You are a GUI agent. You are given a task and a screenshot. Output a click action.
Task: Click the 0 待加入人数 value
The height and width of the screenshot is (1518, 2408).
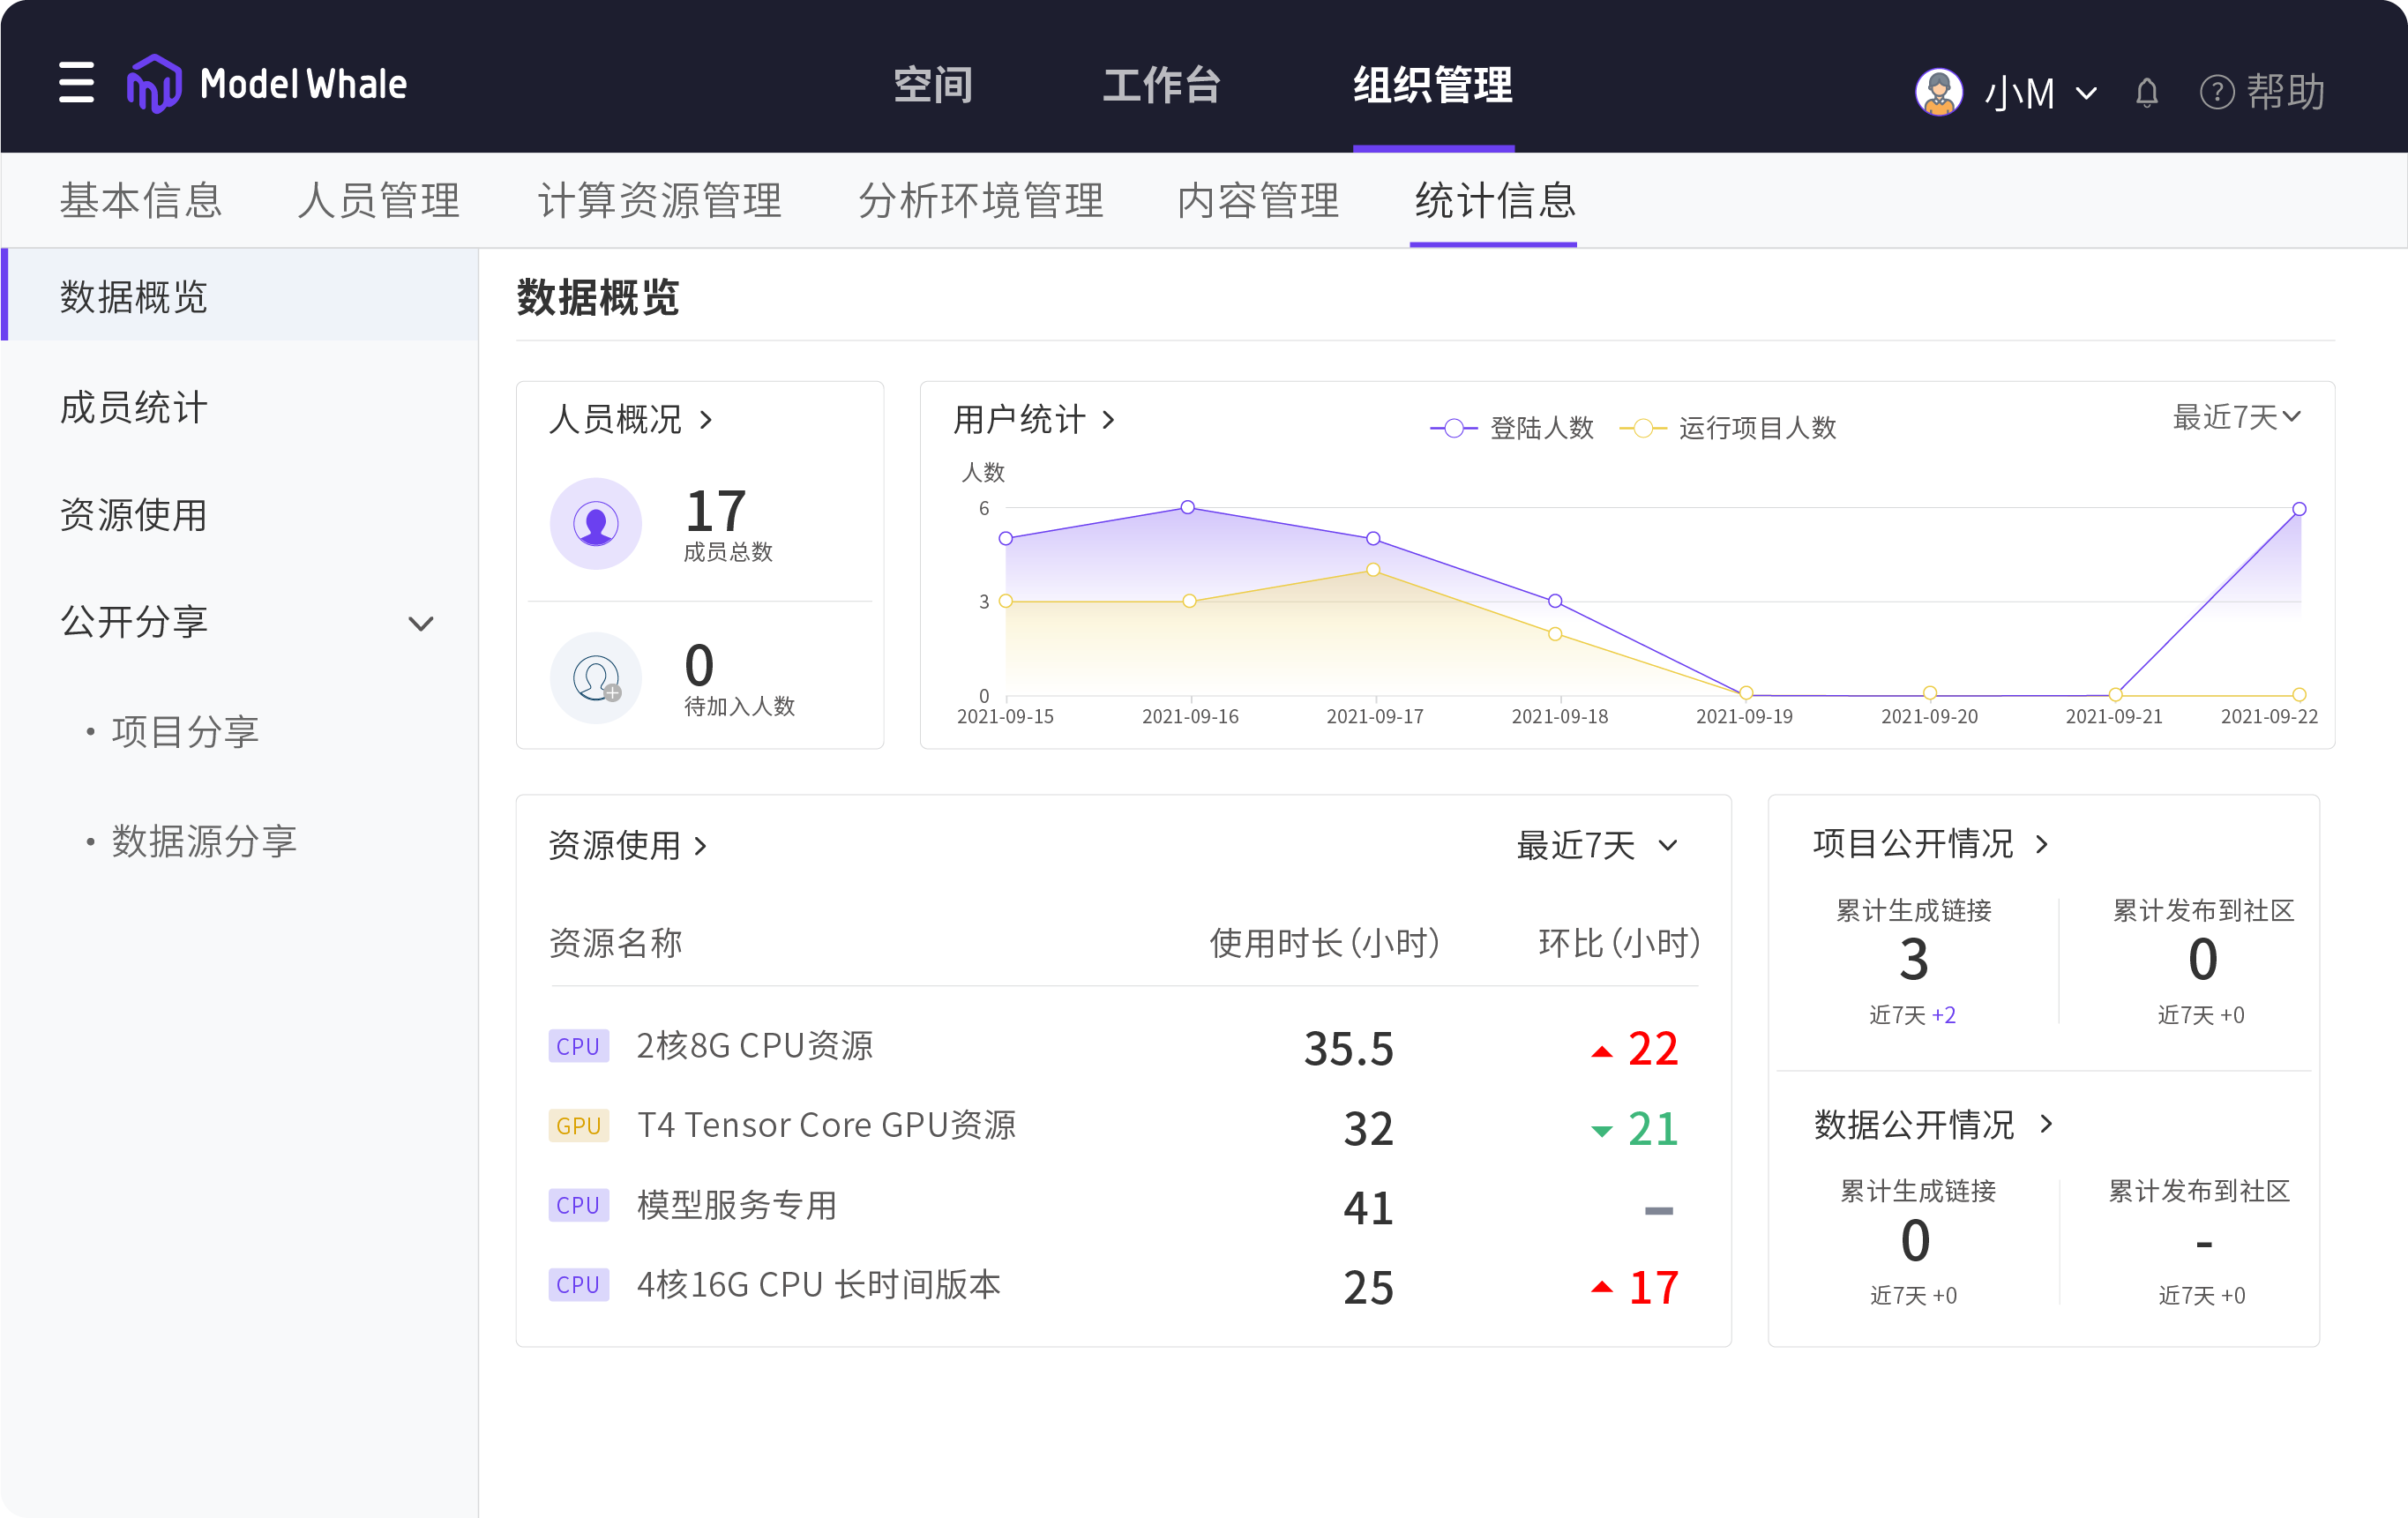pos(699,665)
